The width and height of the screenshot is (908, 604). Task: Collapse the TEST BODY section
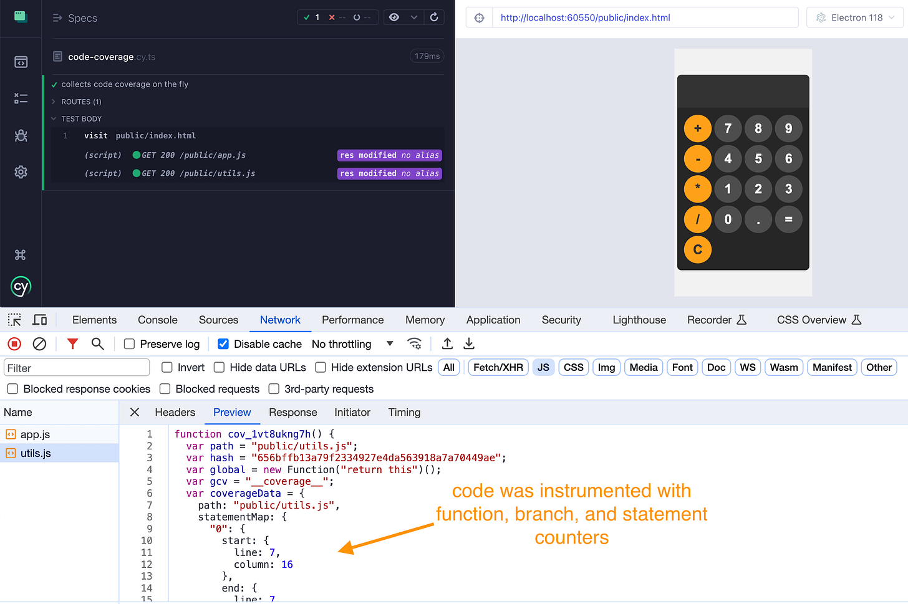point(81,118)
